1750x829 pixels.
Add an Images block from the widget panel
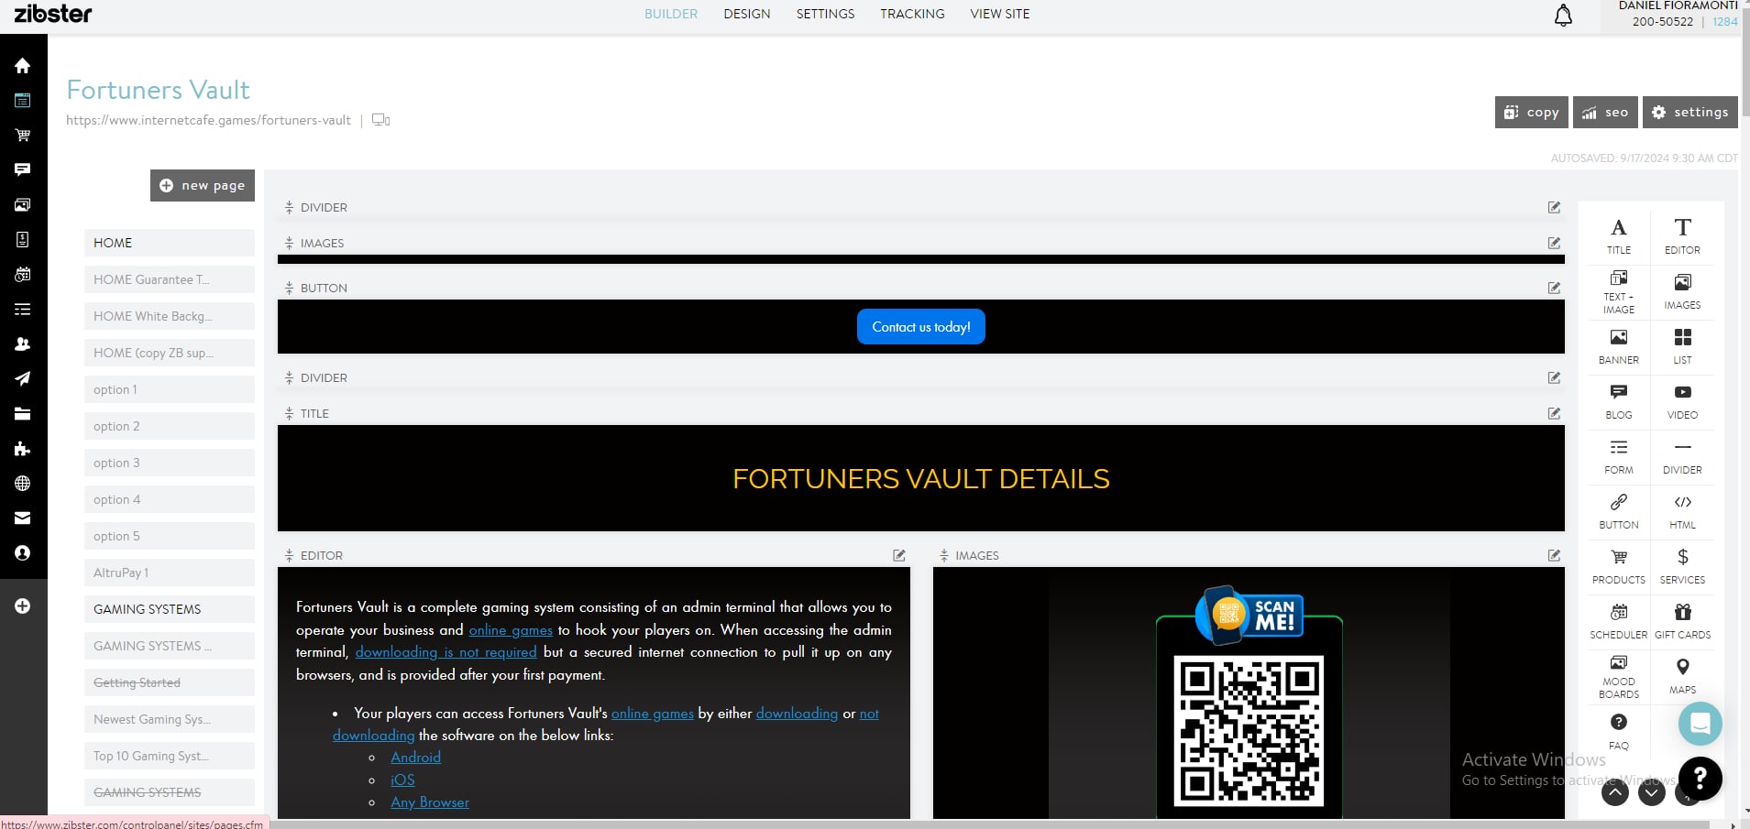pos(1682,291)
